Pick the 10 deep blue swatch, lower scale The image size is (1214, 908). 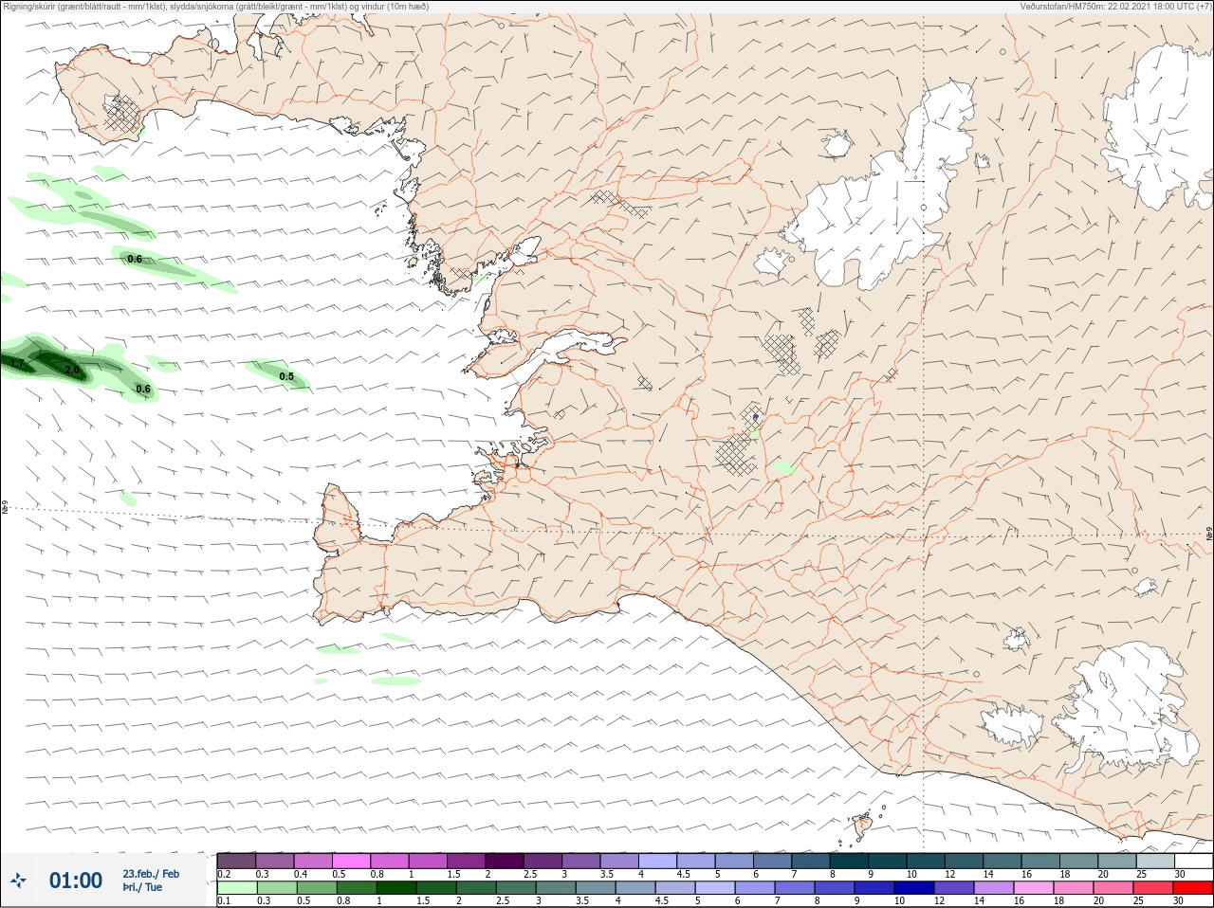point(913,888)
